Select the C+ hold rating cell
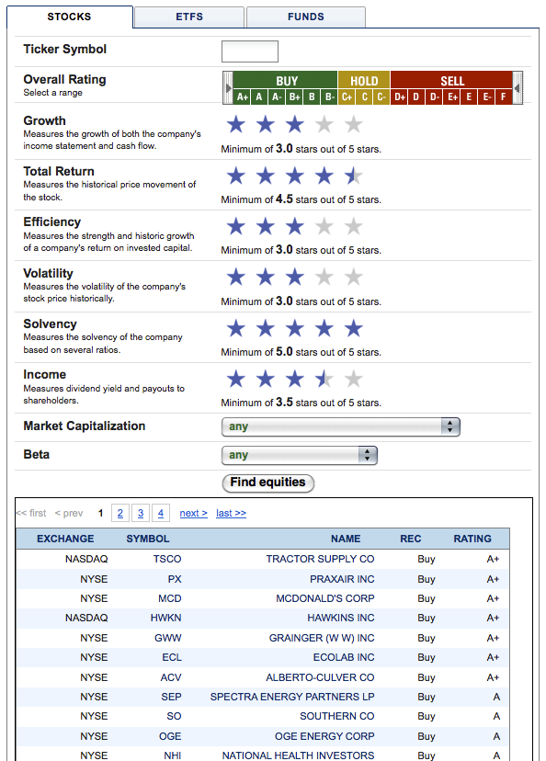This screenshot has width=546, height=761. [347, 97]
